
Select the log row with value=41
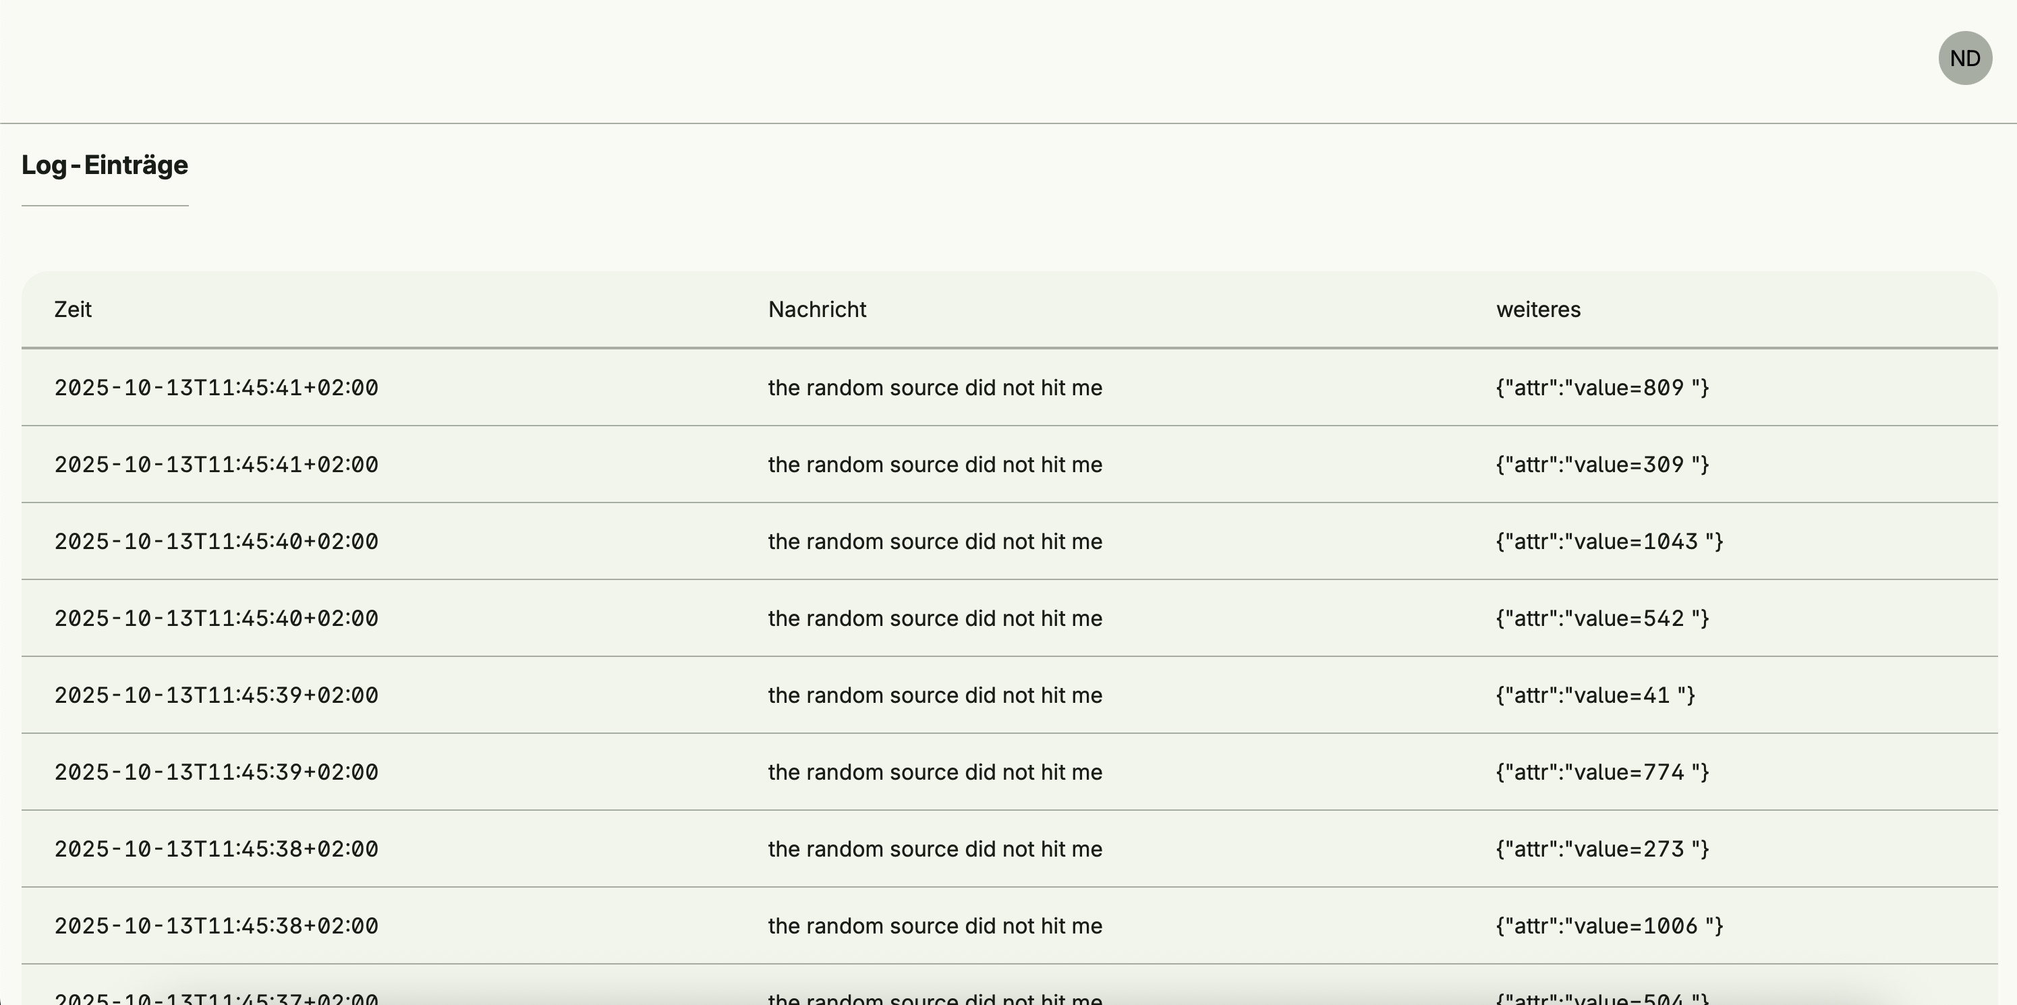tap(1008, 695)
